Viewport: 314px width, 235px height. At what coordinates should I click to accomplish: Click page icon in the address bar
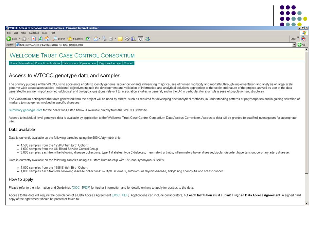[18, 45]
